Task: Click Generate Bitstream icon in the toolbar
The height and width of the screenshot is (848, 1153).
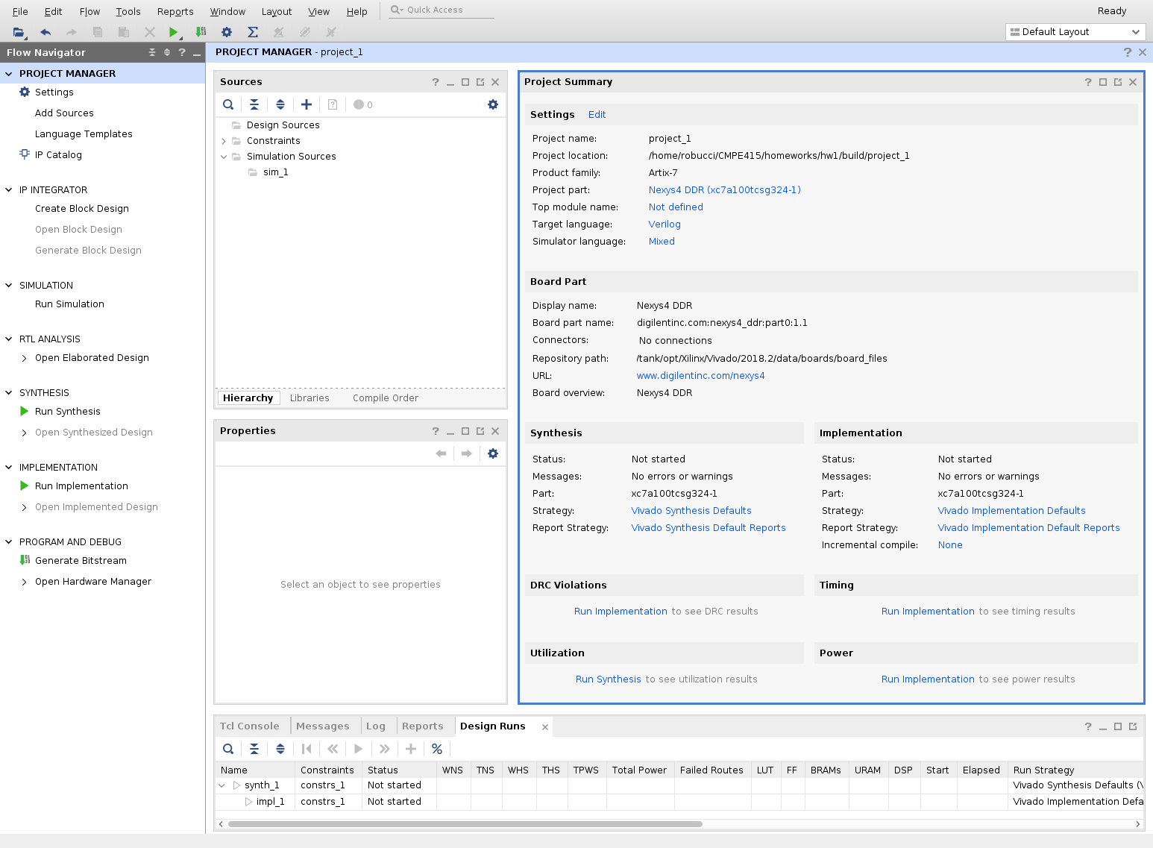Action: point(201,32)
